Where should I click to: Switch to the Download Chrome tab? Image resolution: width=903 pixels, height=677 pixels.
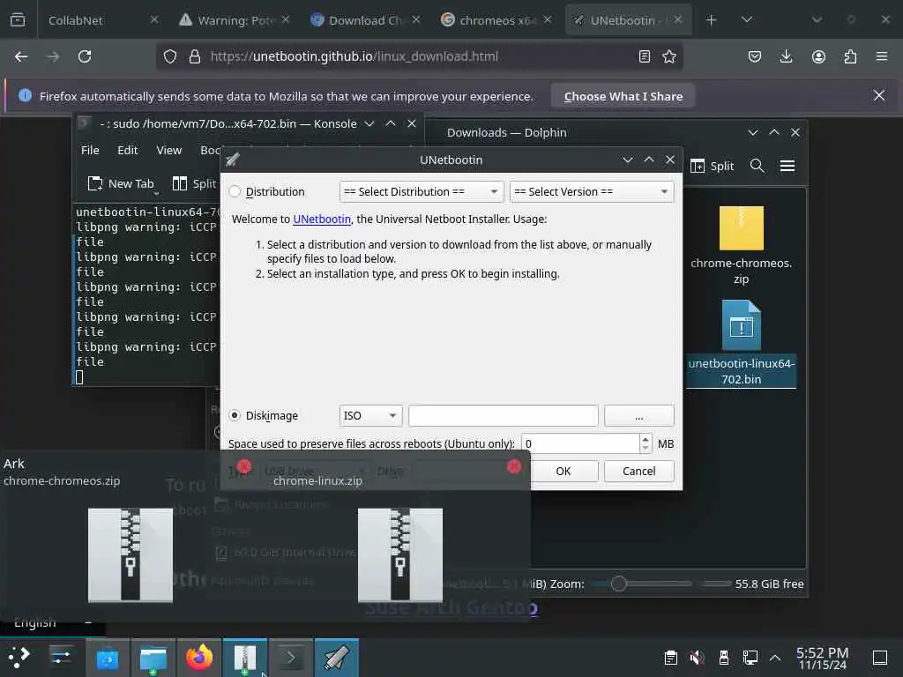pos(366,20)
